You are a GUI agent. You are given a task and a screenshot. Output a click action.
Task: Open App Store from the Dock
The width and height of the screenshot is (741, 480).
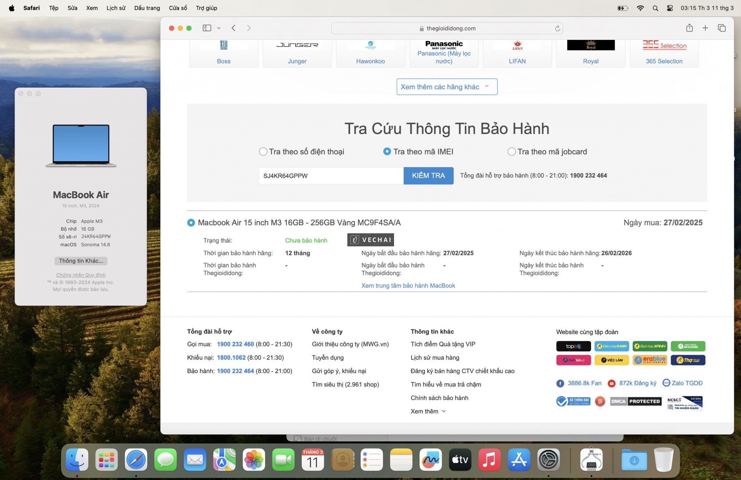[519, 460]
